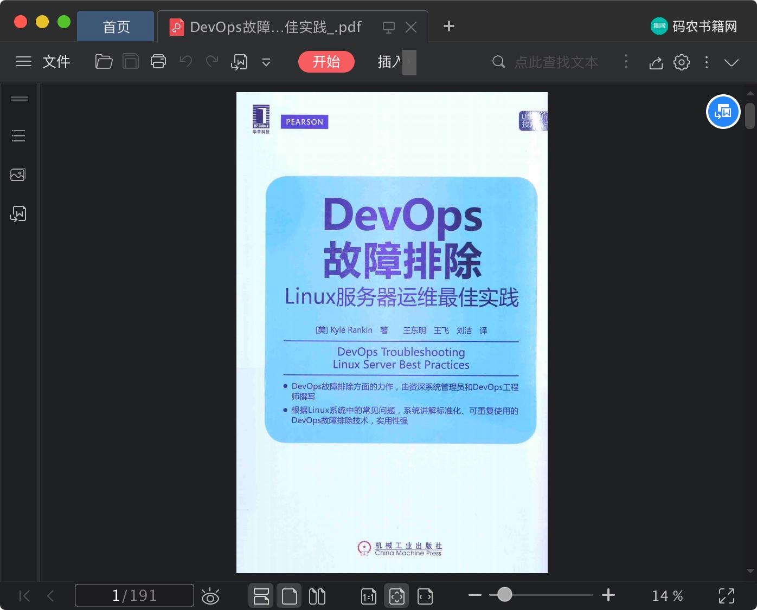Enable continuous scrolling view mode

click(x=261, y=596)
